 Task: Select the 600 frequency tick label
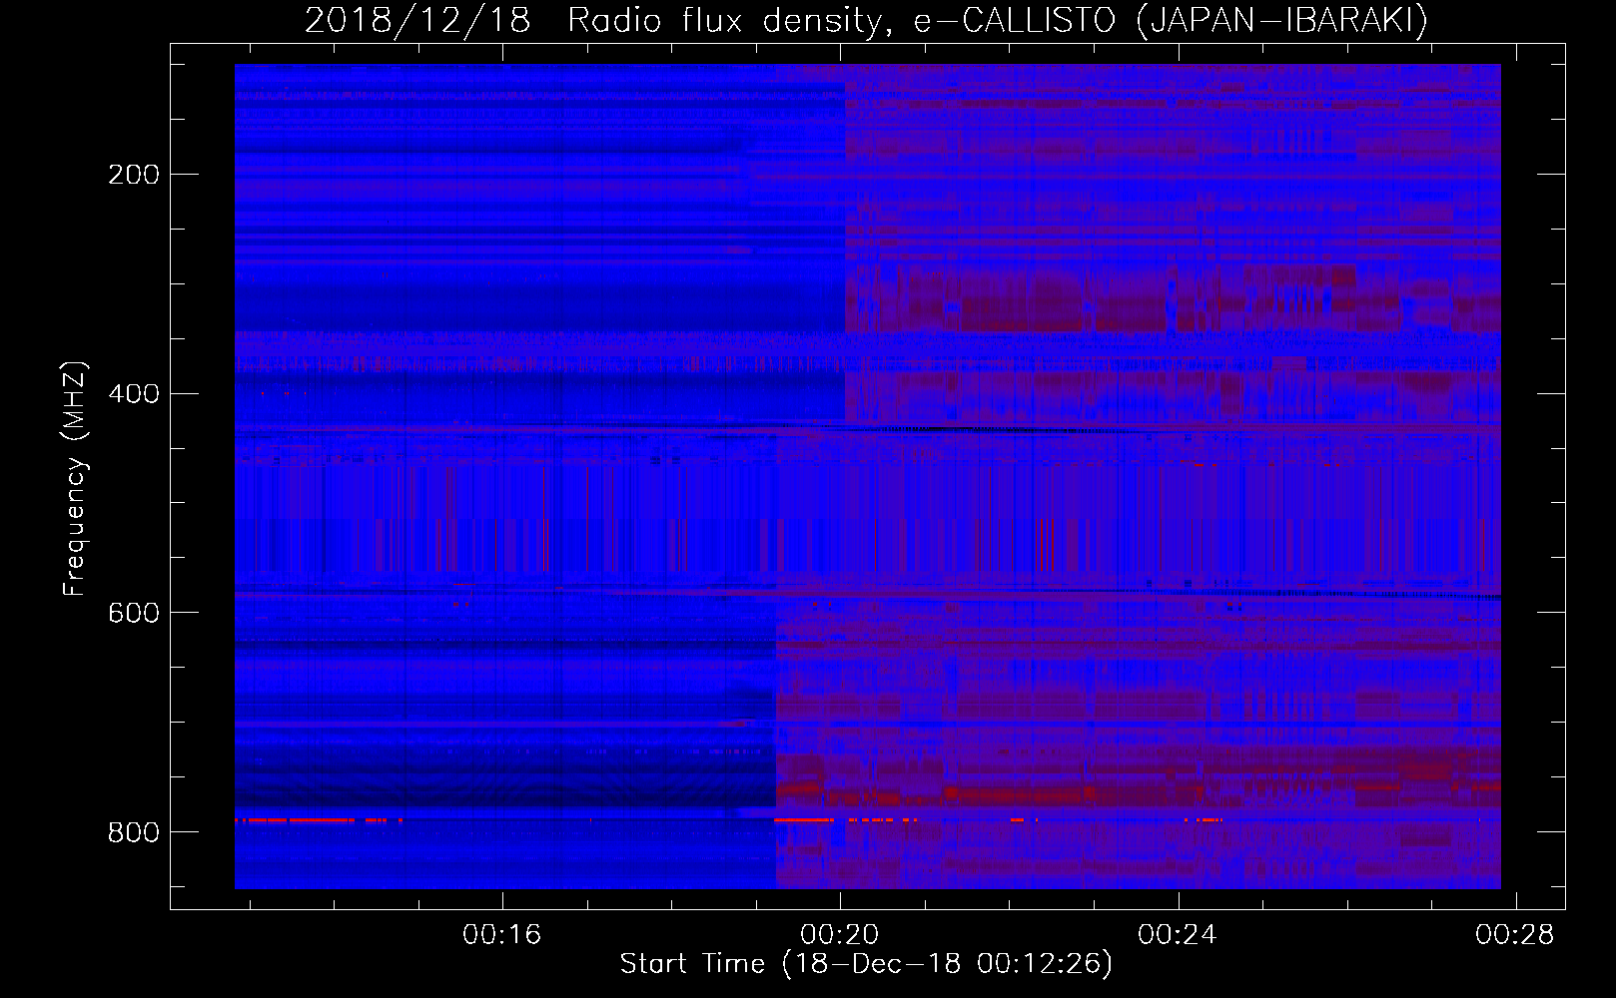click(x=134, y=613)
